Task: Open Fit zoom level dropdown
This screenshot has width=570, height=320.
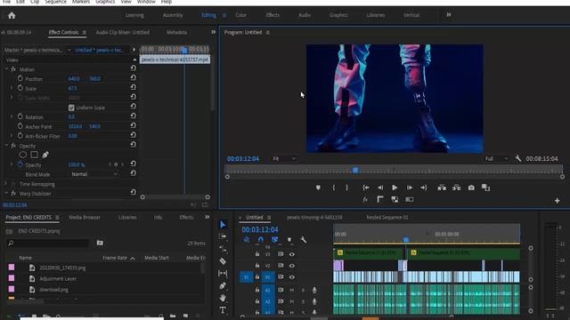Action: [284, 158]
